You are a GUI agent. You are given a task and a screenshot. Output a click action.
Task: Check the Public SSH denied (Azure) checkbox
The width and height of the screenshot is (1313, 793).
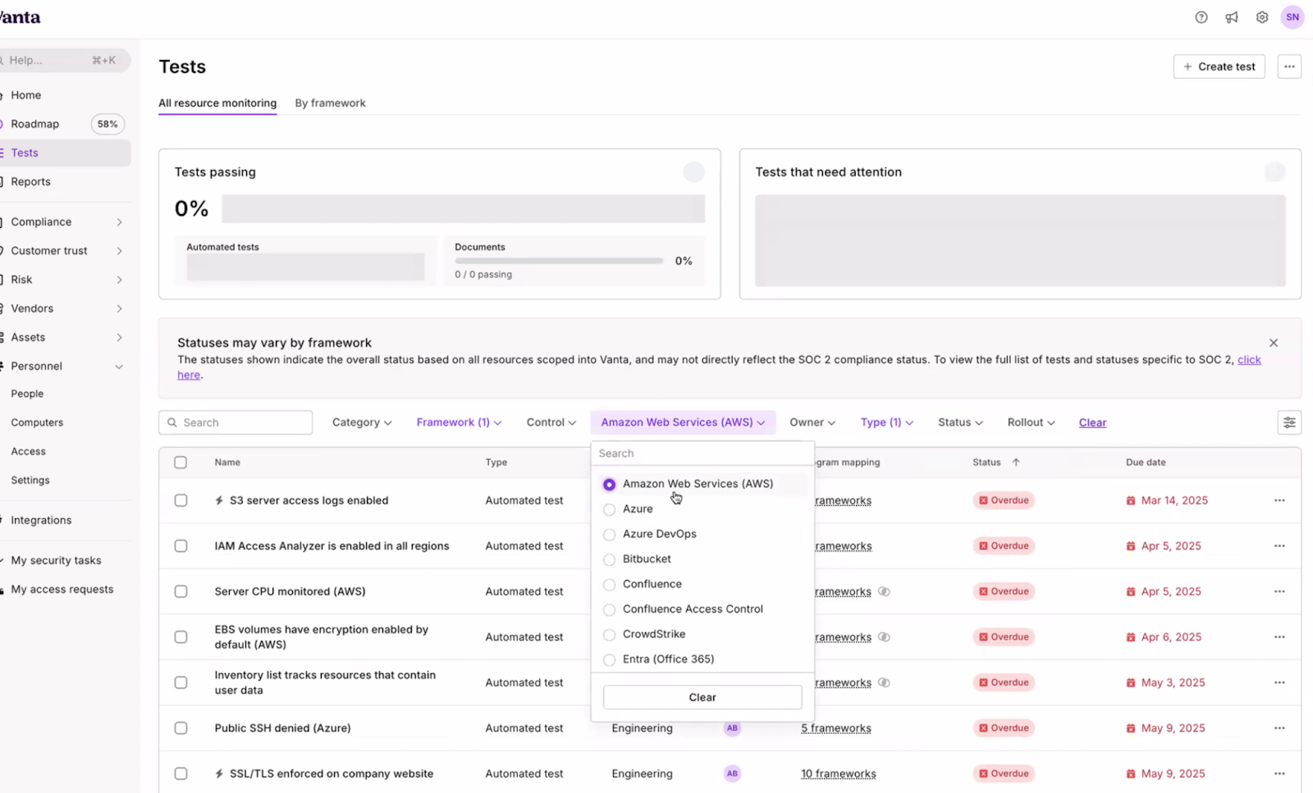[x=181, y=728]
